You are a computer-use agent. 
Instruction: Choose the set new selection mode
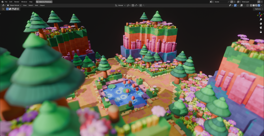tap(7, 9)
